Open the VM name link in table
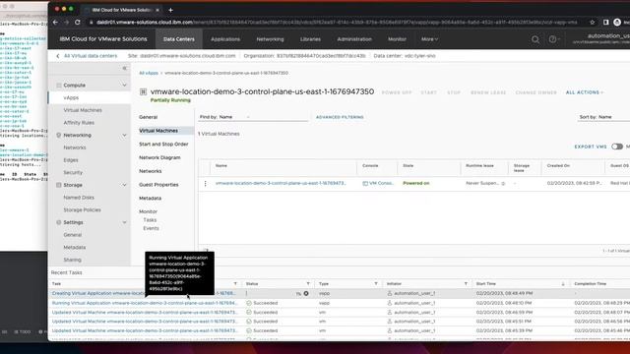Viewport: 630px width, 354px height. 281,183
